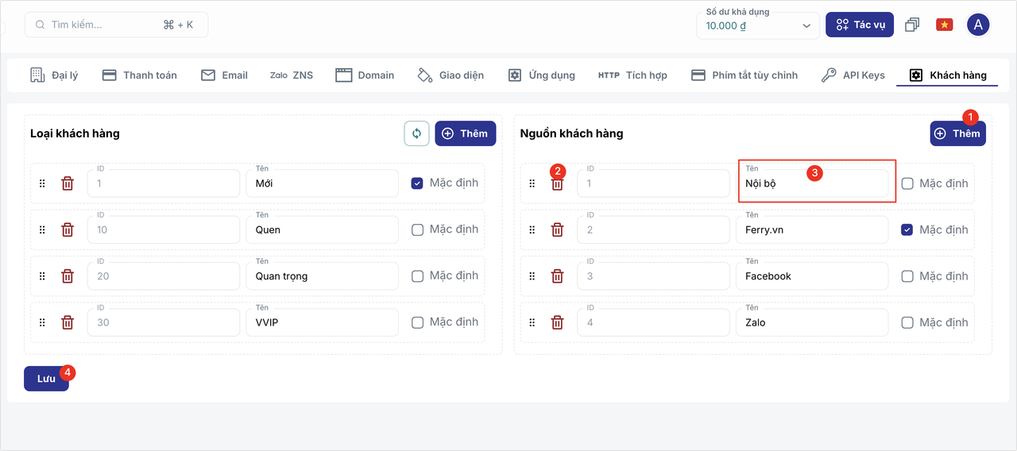Viewport: 1017px width, 451px height.
Task: Delete the Zalo customer source row
Action: tap(558, 322)
